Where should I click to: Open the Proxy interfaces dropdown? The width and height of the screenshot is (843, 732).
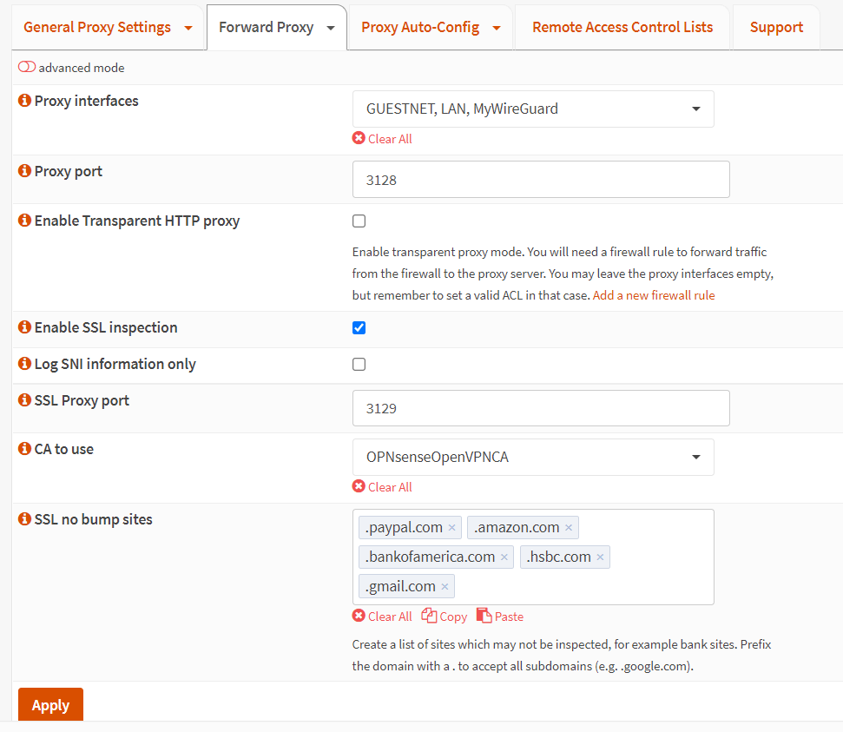(533, 109)
